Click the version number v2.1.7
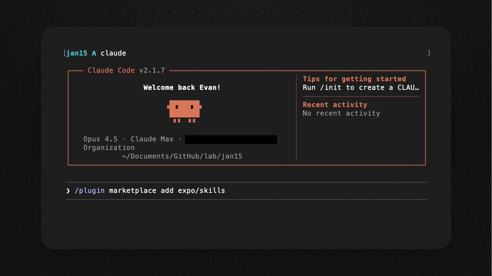Image resolution: width=492 pixels, height=276 pixels. pos(152,70)
